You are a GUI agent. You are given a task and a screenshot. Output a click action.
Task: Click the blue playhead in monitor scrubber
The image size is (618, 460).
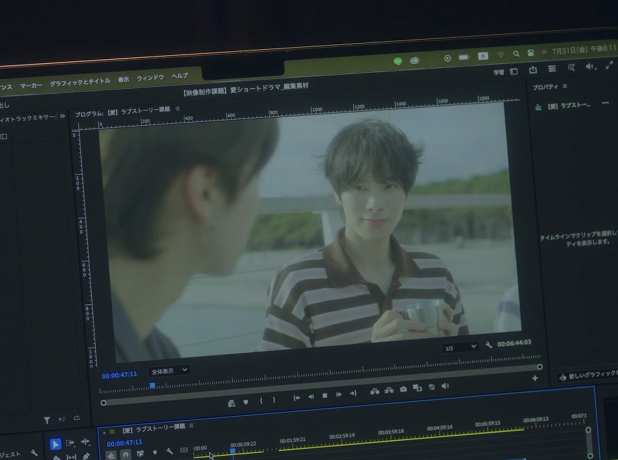pos(152,385)
